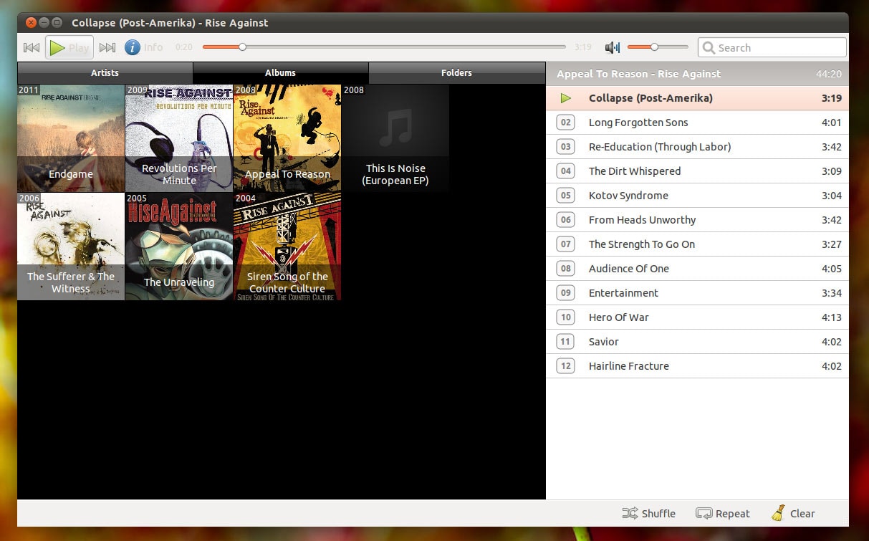The width and height of the screenshot is (869, 541).
Task: Switch to the Albums tab
Action: (x=281, y=72)
